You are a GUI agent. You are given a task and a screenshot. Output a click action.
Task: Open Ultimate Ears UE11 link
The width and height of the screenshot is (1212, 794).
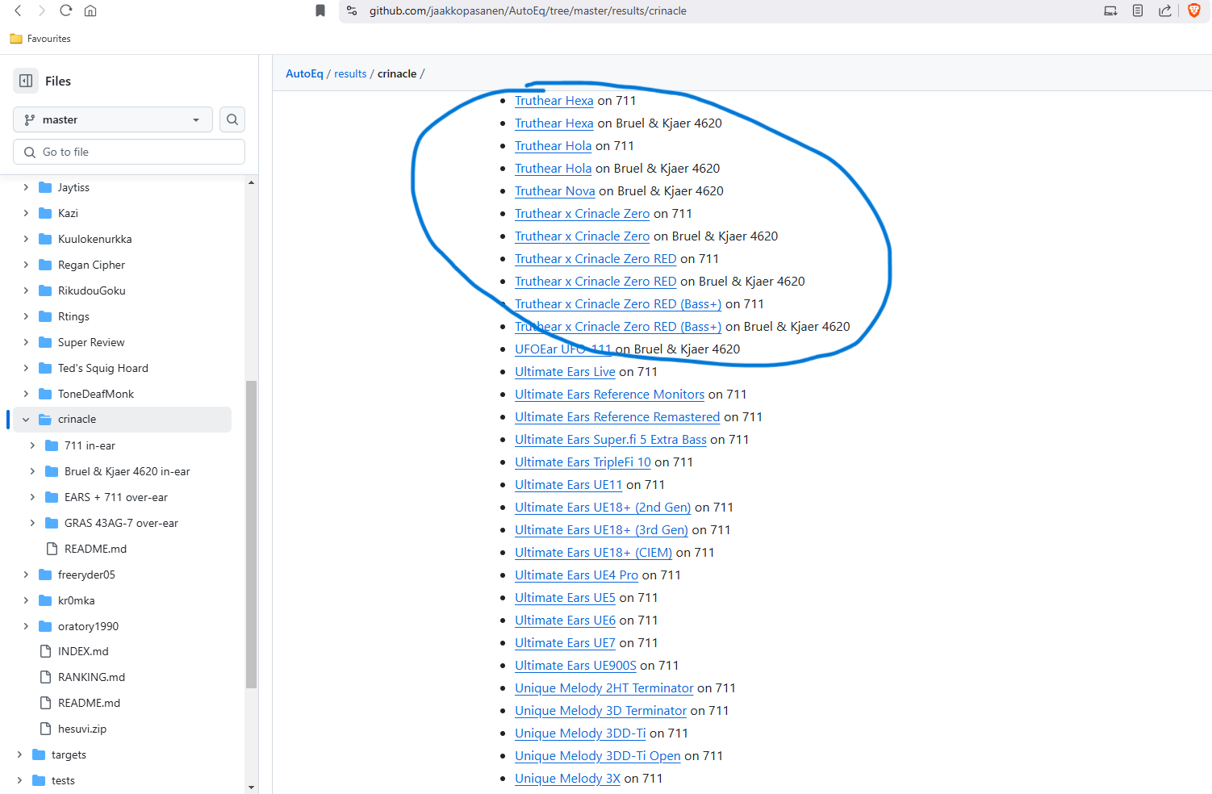[569, 484]
